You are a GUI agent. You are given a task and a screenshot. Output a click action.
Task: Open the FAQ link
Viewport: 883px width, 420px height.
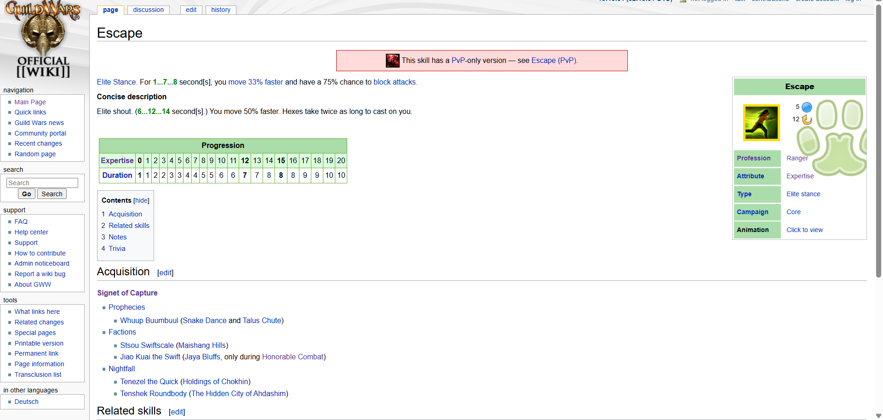pos(21,221)
